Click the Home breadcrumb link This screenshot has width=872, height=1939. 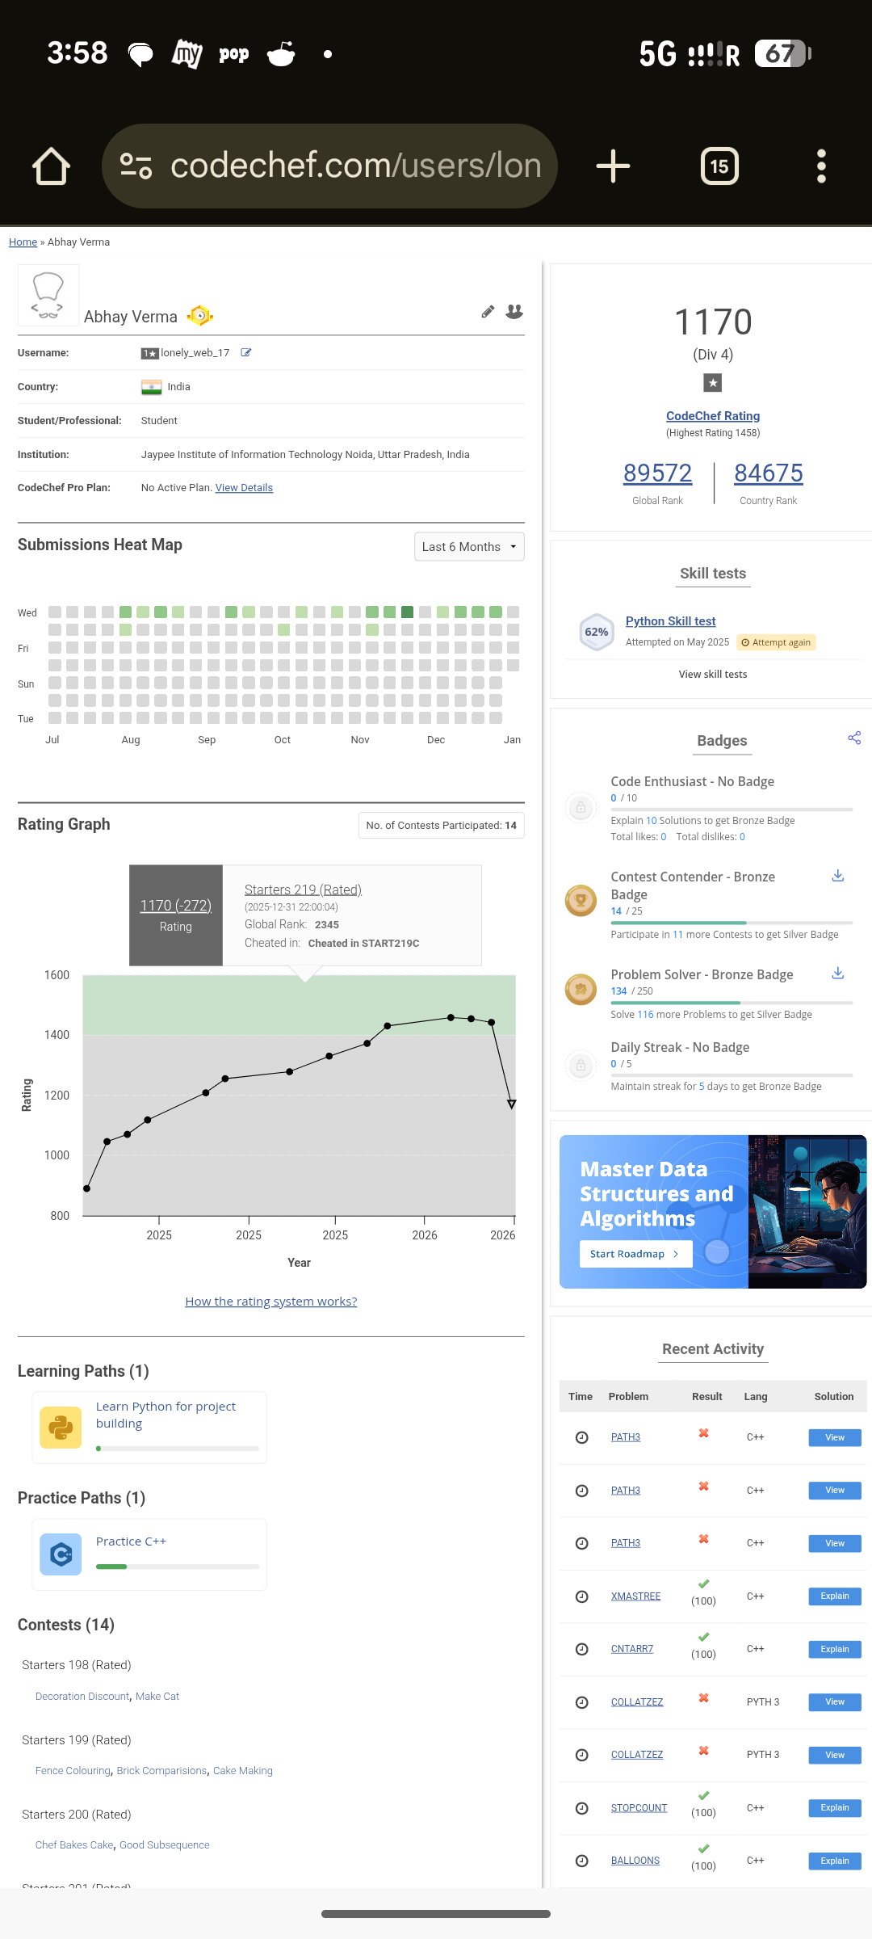[x=23, y=242]
